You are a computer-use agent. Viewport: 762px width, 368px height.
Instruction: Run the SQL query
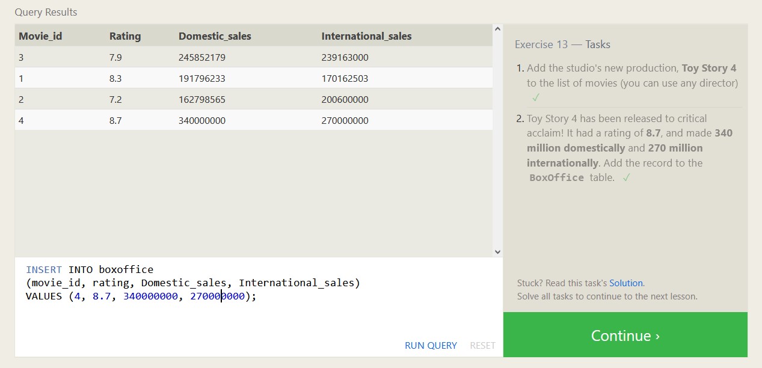431,346
